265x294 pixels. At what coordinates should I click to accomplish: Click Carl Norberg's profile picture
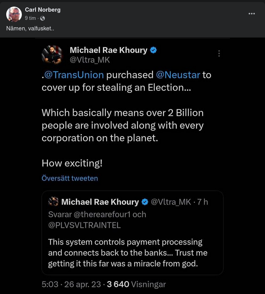[14, 14]
